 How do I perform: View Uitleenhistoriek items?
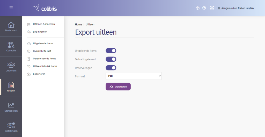[45, 66]
